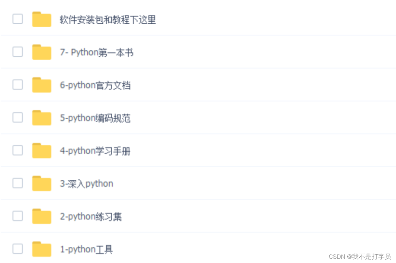Open the entry 1-python工具
The image size is (396, 263).
coord(86,249)
